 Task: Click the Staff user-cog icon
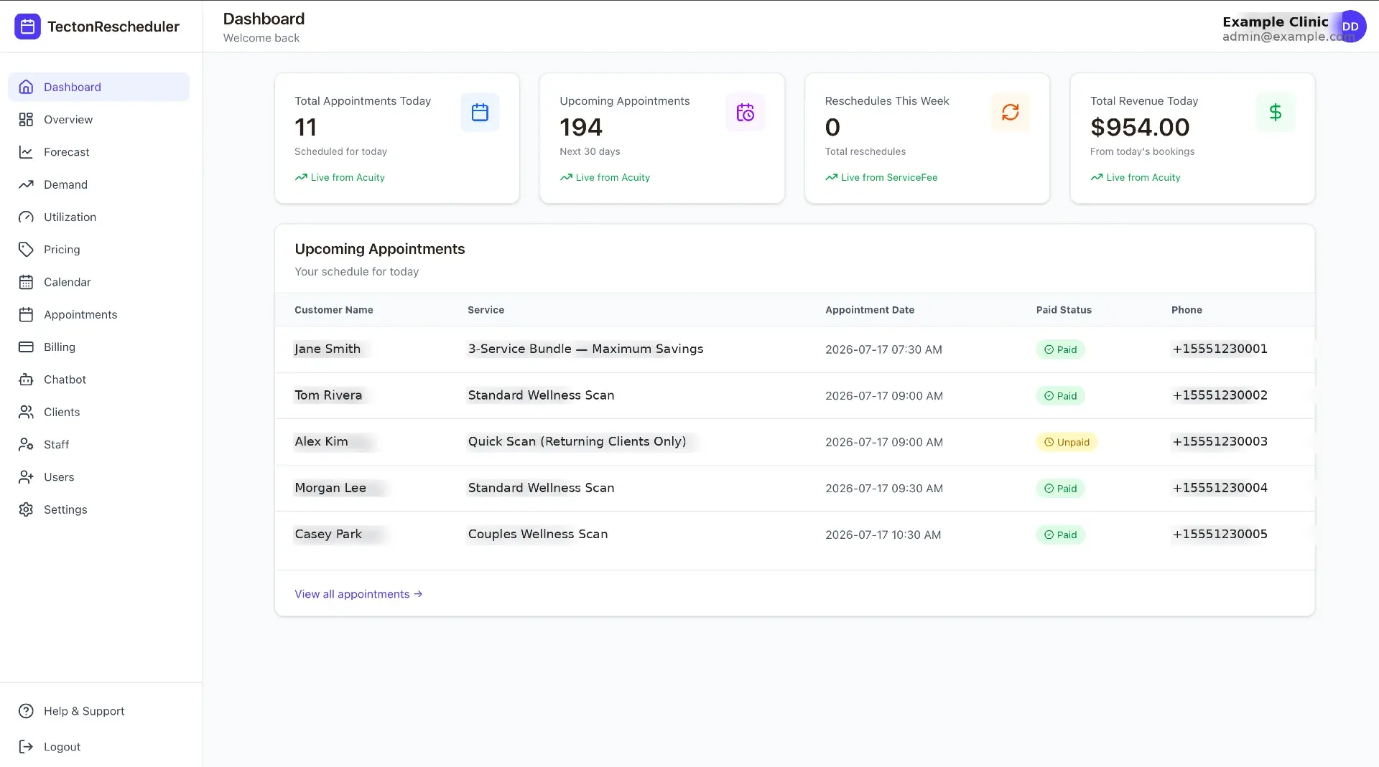[x=26, y=445]
